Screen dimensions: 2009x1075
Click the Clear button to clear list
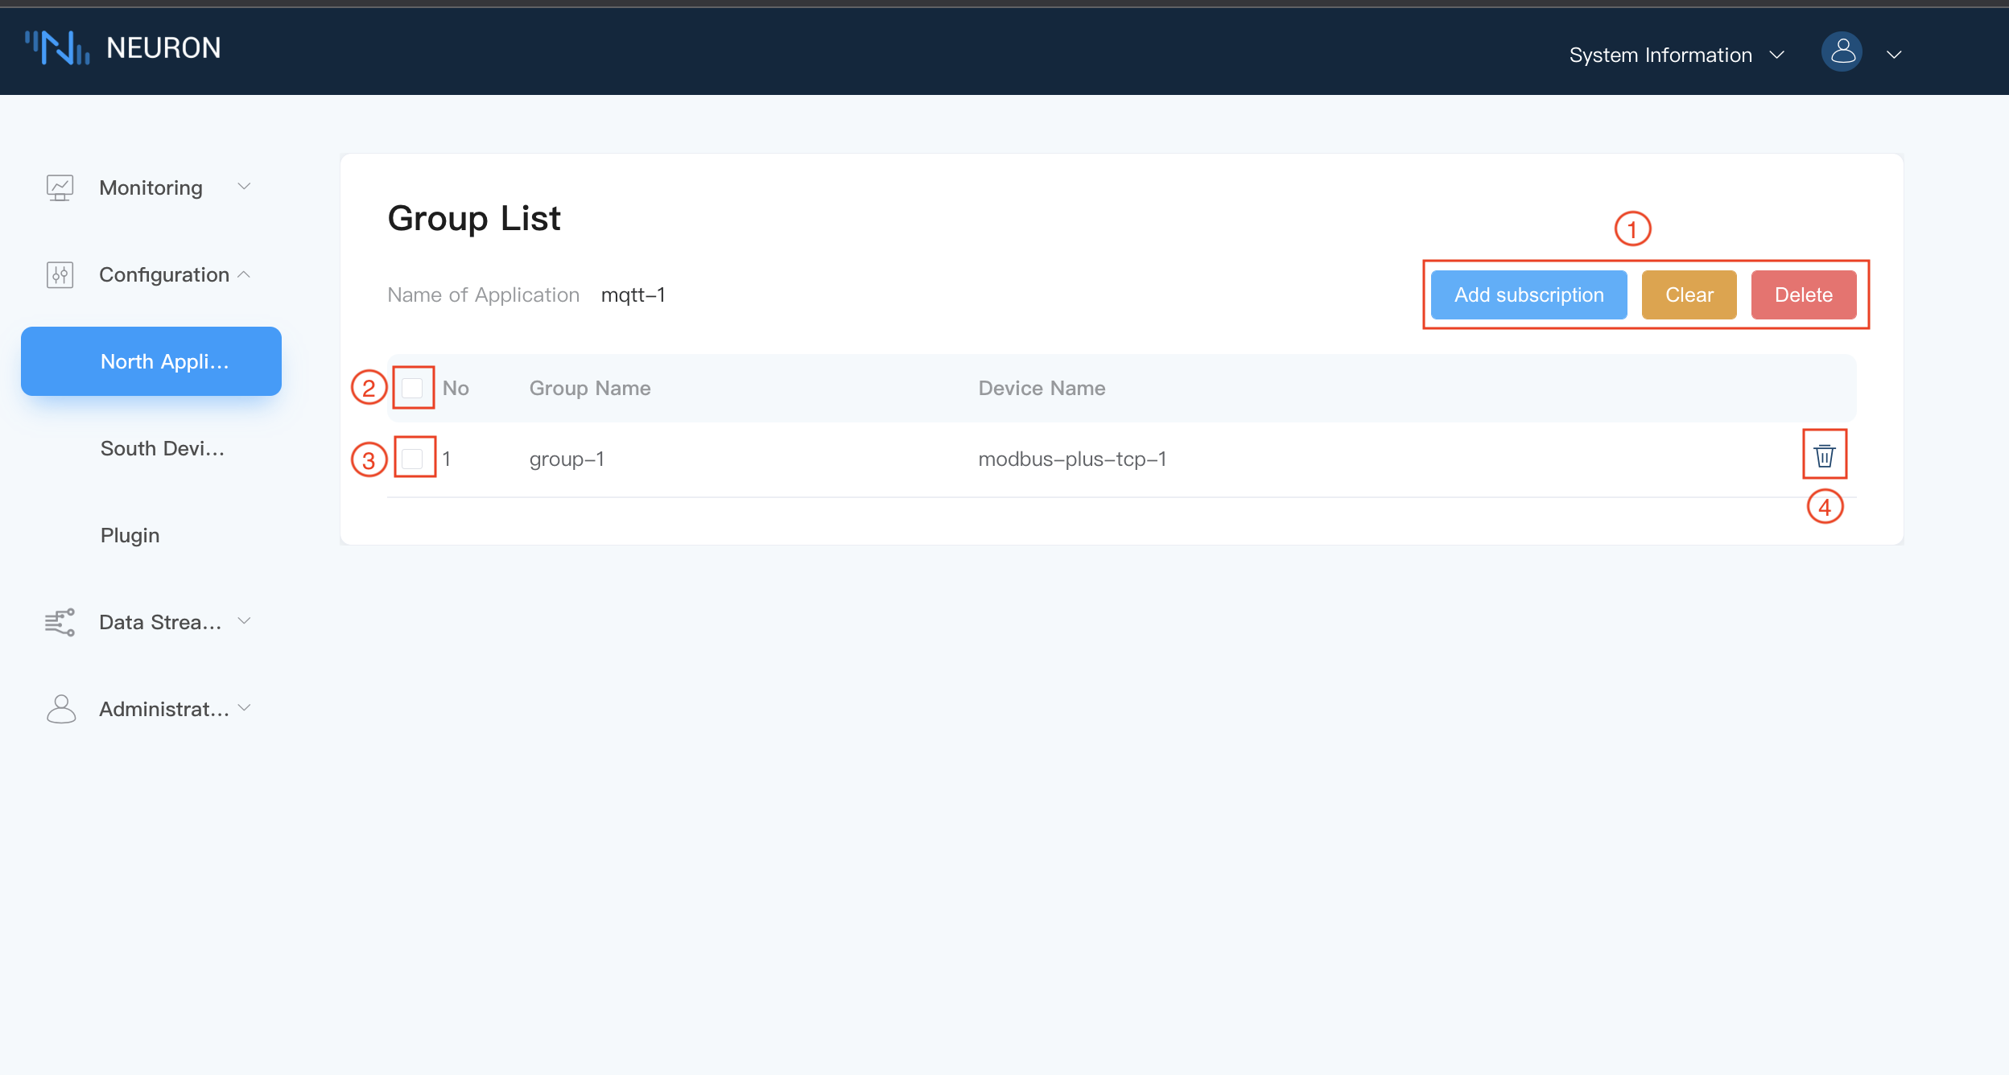(1690, 295)
